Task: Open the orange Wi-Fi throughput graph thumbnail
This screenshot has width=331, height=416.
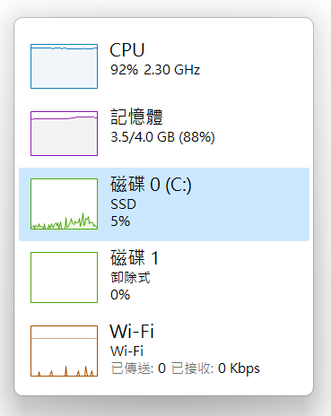Action: pyautogui.click(x=64, y=351)
